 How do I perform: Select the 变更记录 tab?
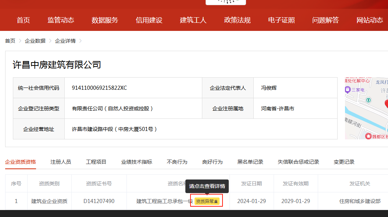tap(344, 162)
